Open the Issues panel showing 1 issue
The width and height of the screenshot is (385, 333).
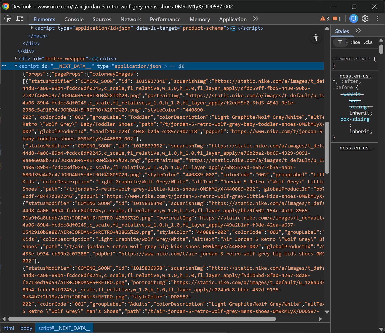click(x=336, y=18)
